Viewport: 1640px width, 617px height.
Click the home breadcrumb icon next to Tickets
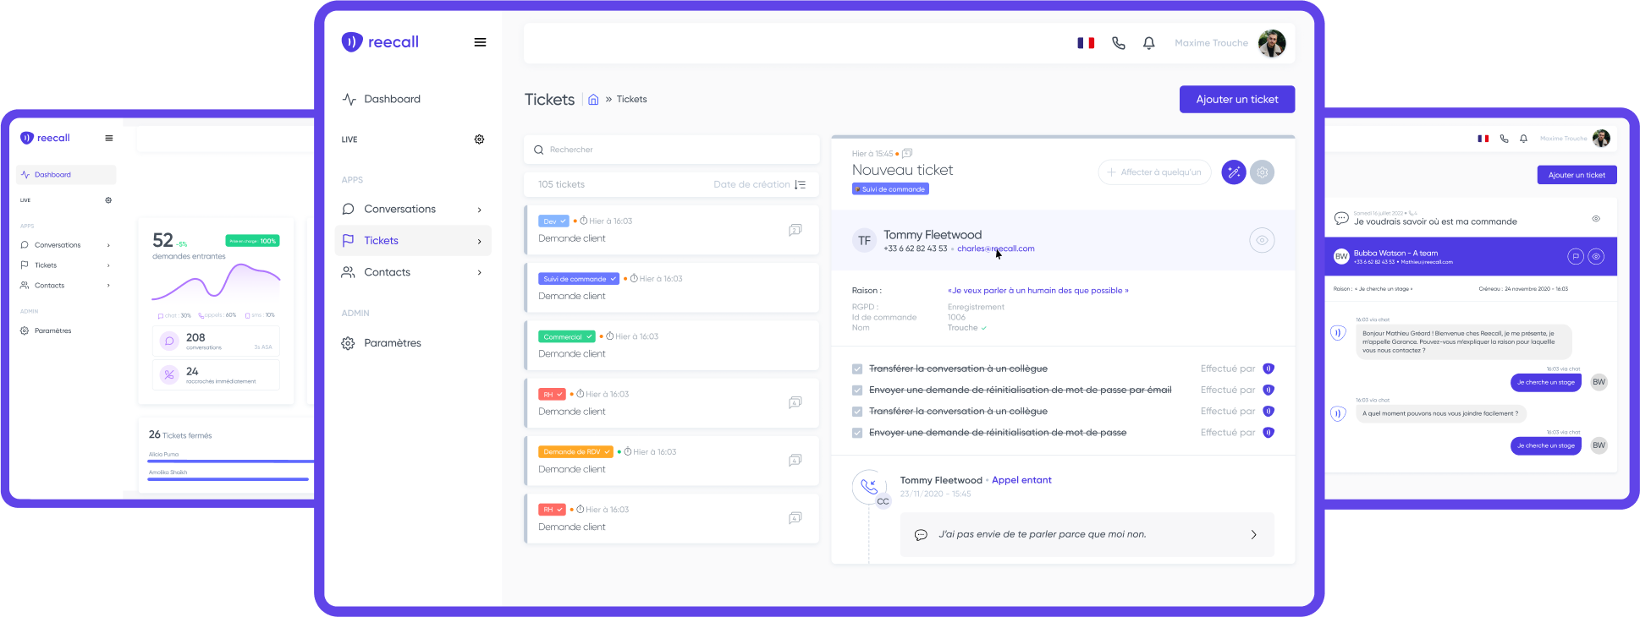593,100
